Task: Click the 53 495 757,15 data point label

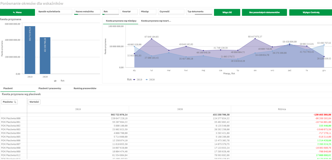Action: click(324, 43)
